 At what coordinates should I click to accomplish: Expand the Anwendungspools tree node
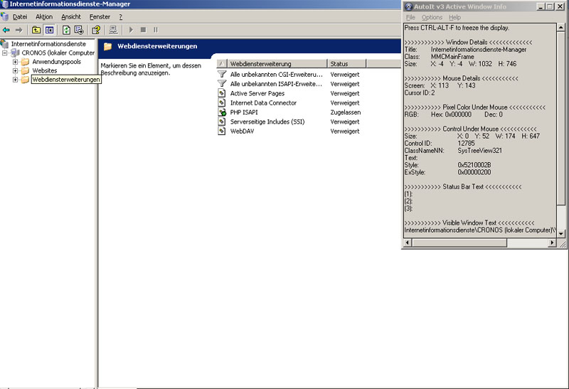(15, 62)
